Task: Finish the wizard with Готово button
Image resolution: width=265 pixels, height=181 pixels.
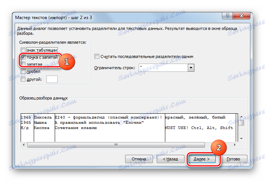Action: 234,159
